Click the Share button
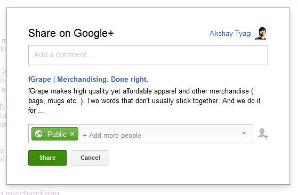This screenshot has width=298, height=195. pyautogui.click(x=47, y=158)
